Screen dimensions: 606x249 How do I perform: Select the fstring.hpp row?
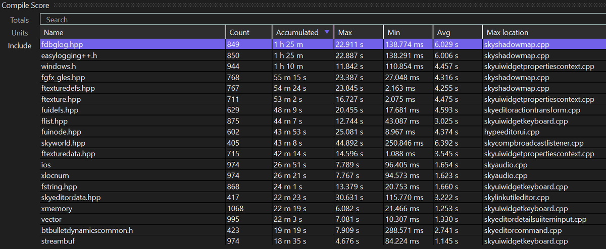[x=323, y=186]
